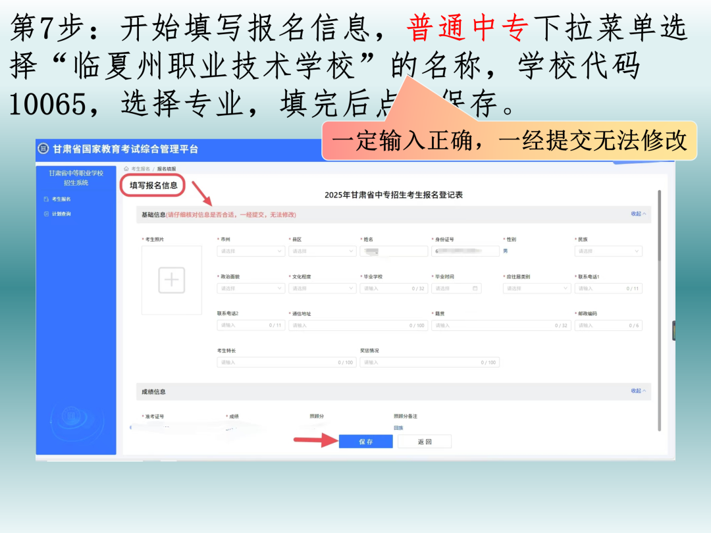Image resolution: width=711 pixels, height=533 pixels.
Task: Open the 计划查询 sidebar menu item
Action: [x=61, y=213]
